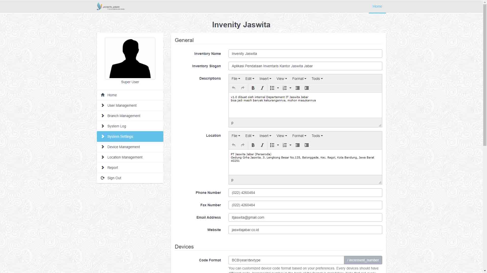Click the Email Address input field
This screenshot has width=487, height=273.
click(x=305, y=217)
